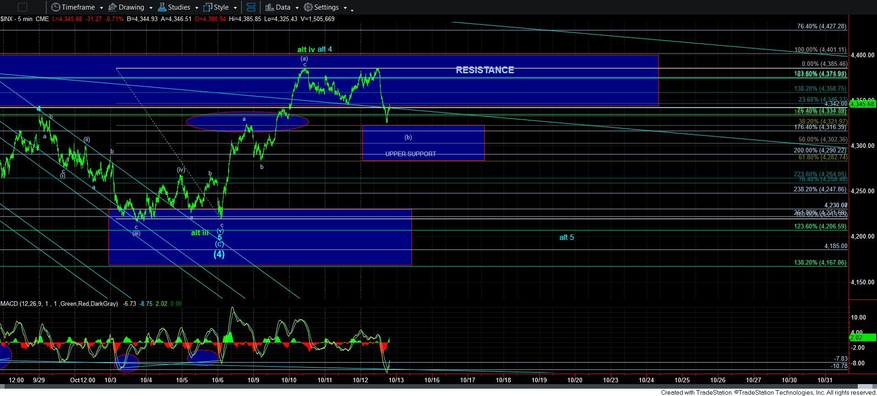The image size is (877, 396).
Task: Click the blue stacked panels icon
Action: [251, 7]
